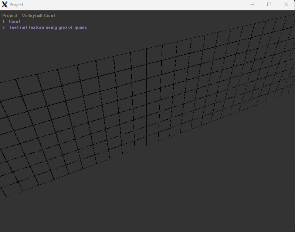Click the bottom end of the solid center line
295x232 pixels.
147,145
